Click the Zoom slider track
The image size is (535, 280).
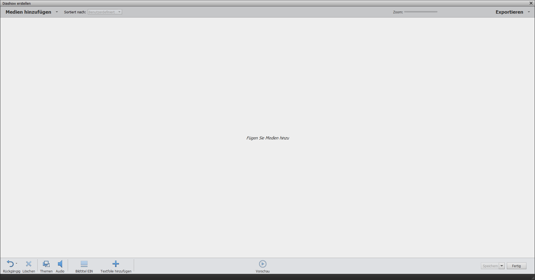[x=420, y=12]
